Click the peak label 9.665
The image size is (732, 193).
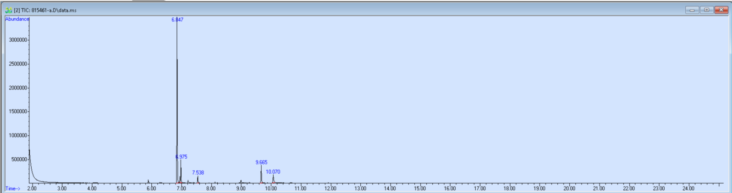[x=261, y=162]
